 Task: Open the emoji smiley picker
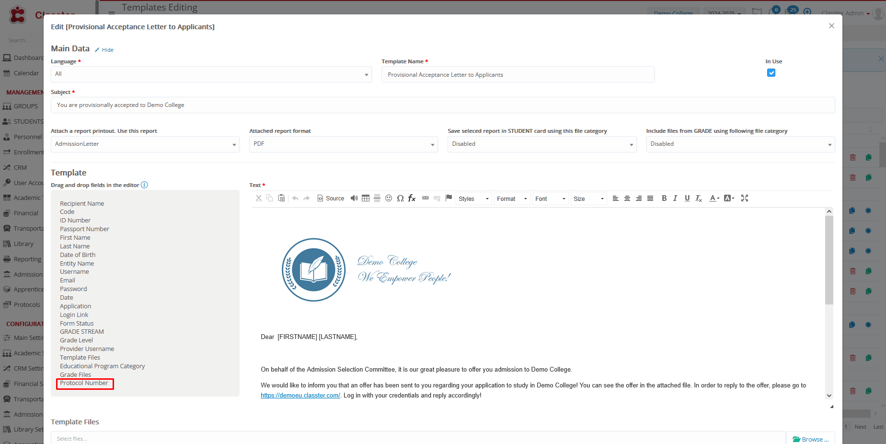(x=389, y=199)
